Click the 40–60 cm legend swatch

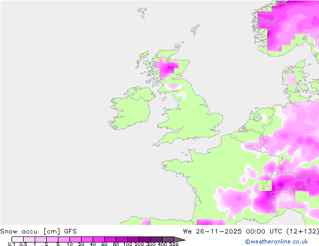(99, 239)
